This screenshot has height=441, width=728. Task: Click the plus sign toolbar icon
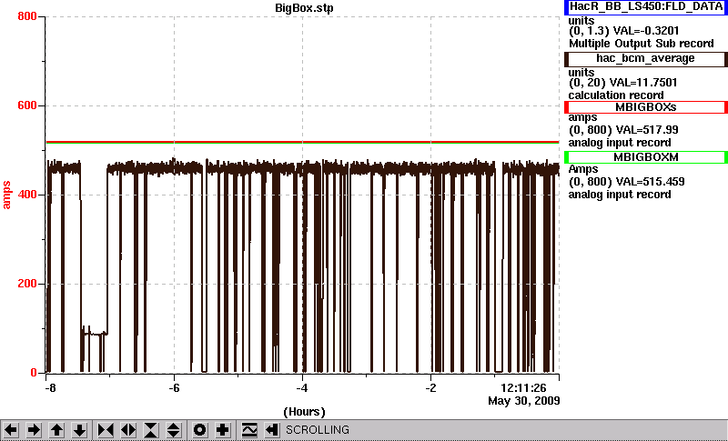click(222, 430)
